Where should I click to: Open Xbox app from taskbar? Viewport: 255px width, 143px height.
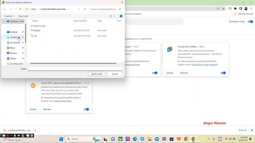pos(120,139)
